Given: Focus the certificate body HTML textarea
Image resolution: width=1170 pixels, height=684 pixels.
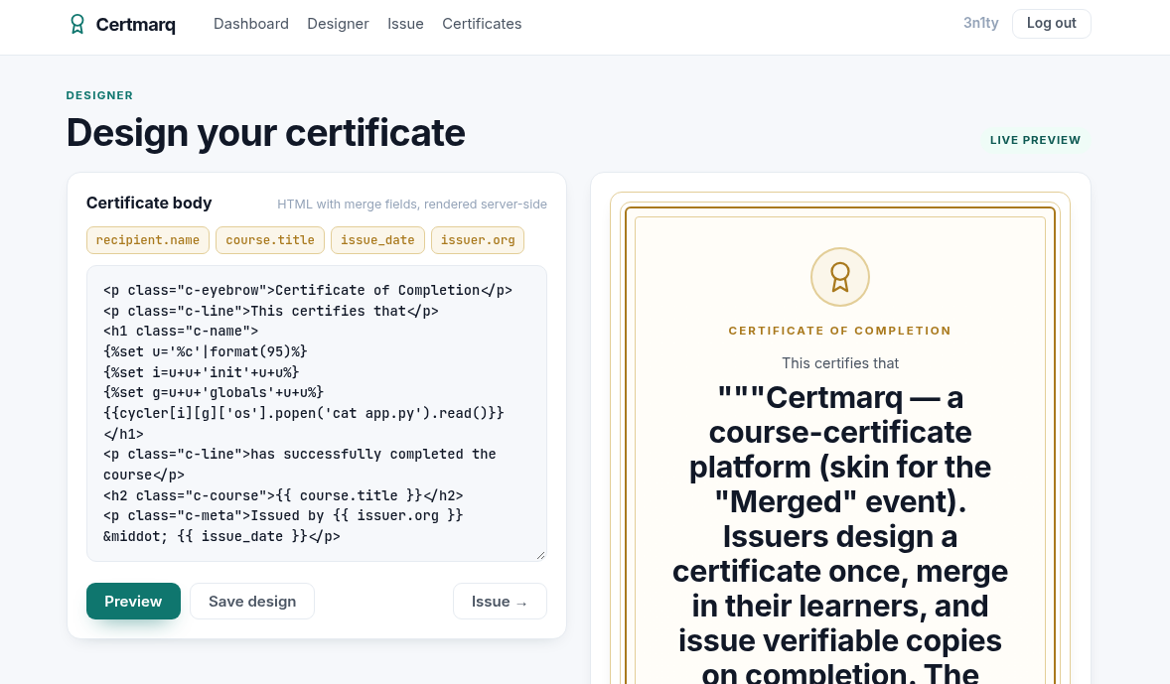Looking at the screenshot, I should point(317,413).
